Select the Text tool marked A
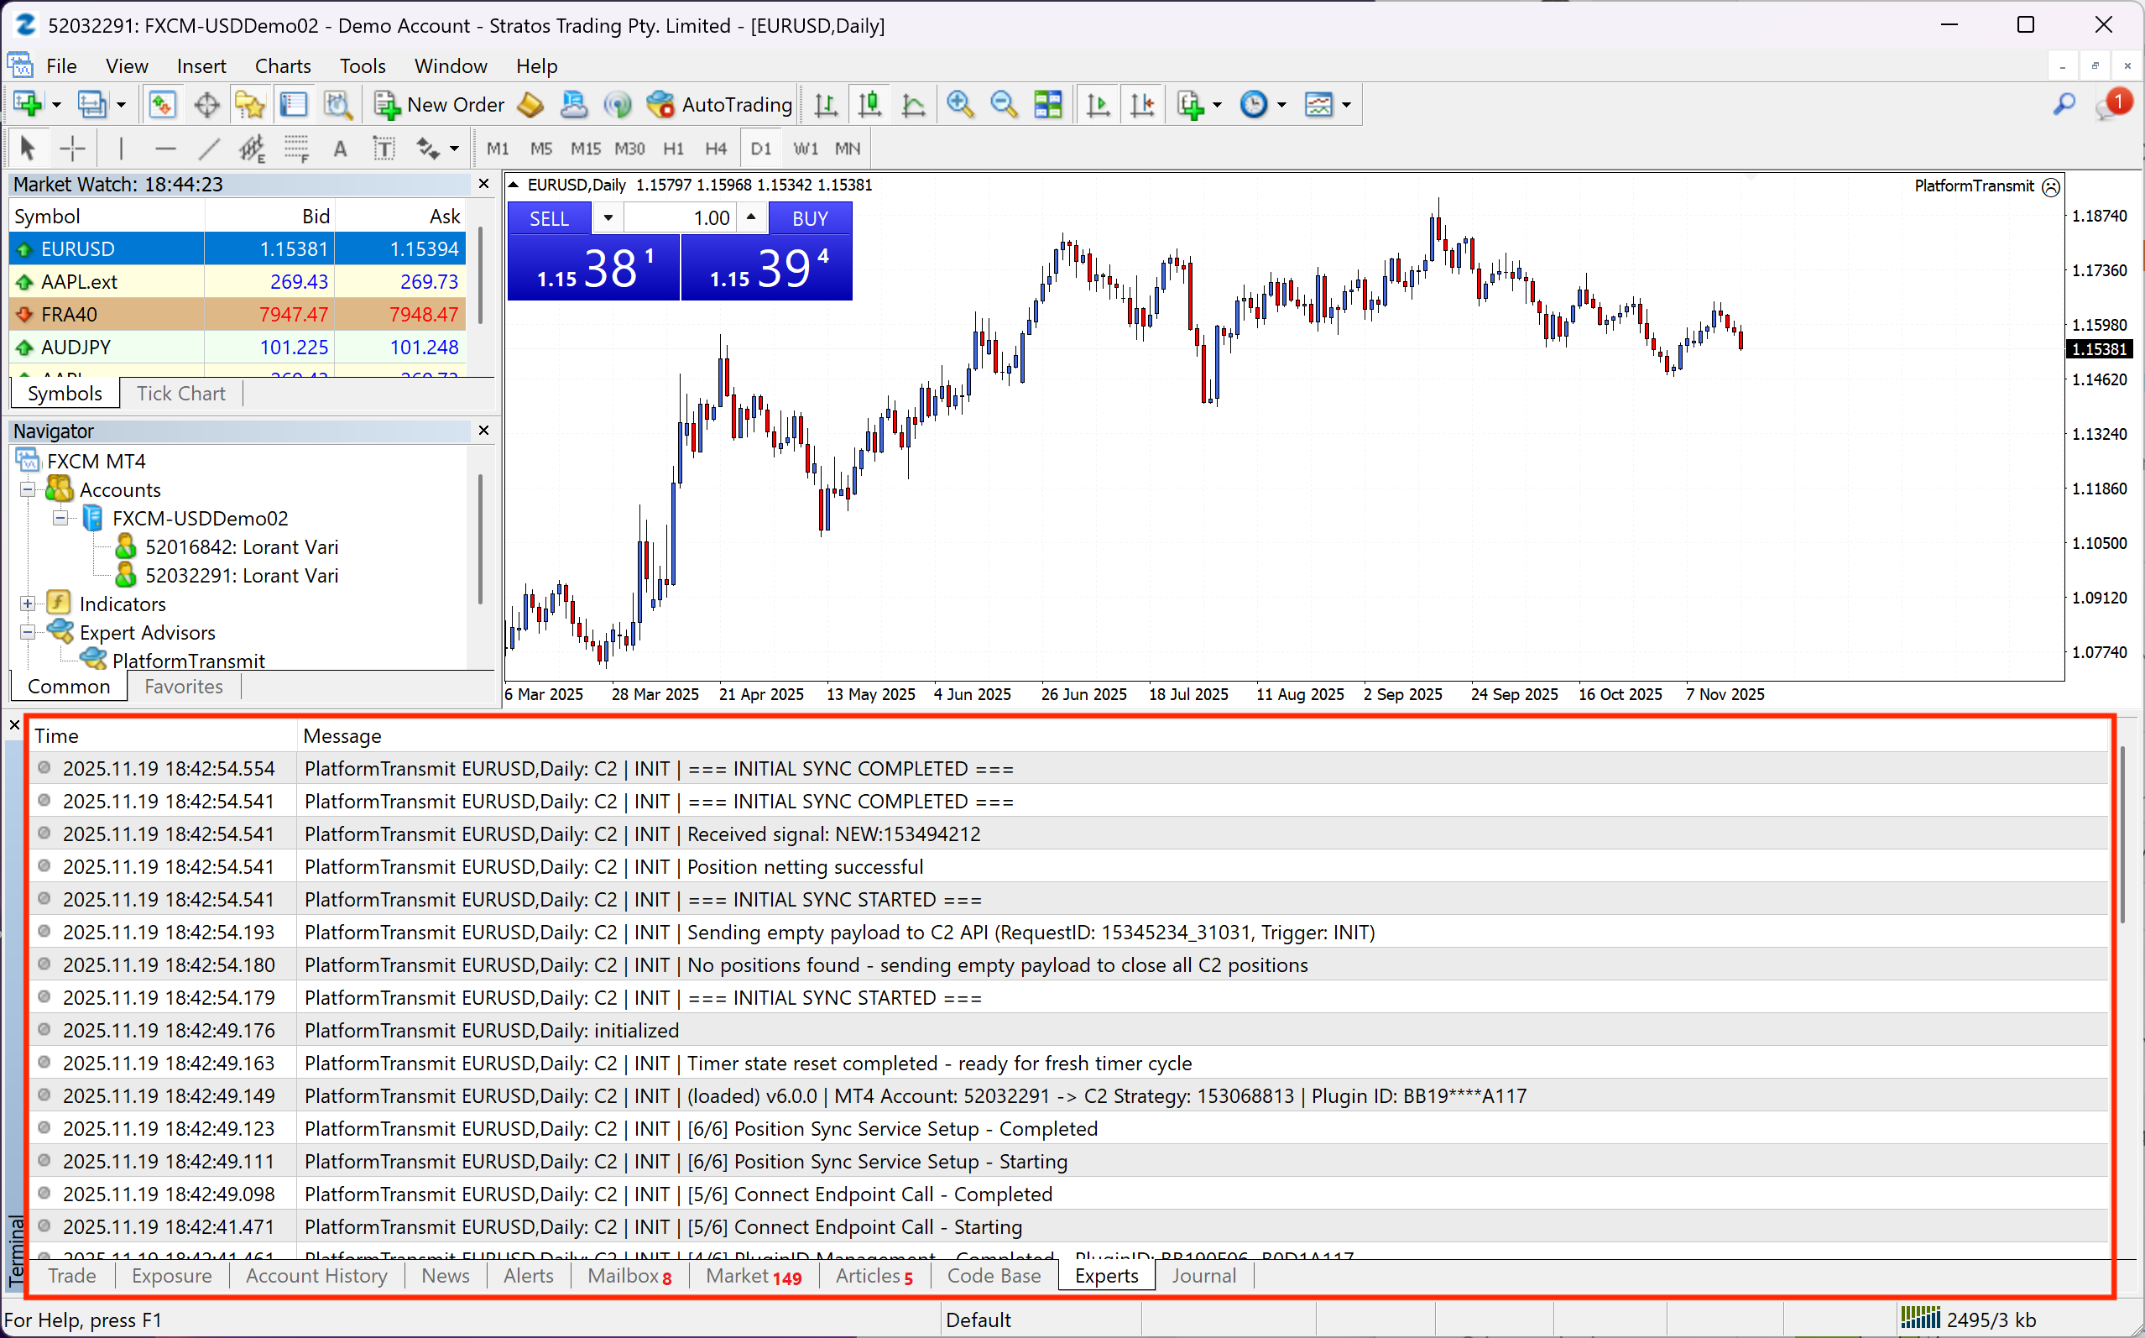Screen dimensions: 2145x1338 340,148
